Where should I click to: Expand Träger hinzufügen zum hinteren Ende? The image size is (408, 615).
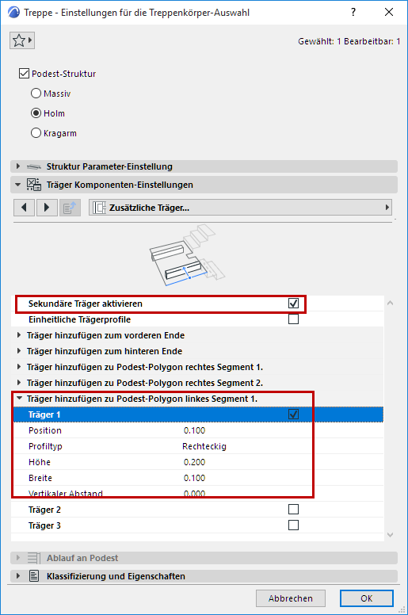19,350
